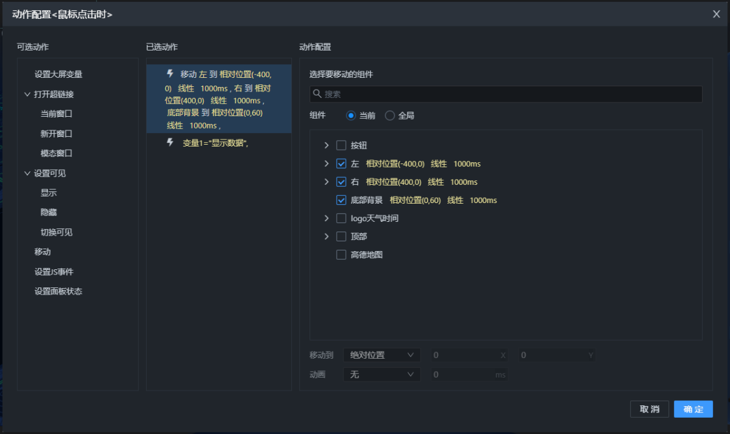Click the search magnifier icon
This screenshot has width=730, height=434.
pos(317,94)
